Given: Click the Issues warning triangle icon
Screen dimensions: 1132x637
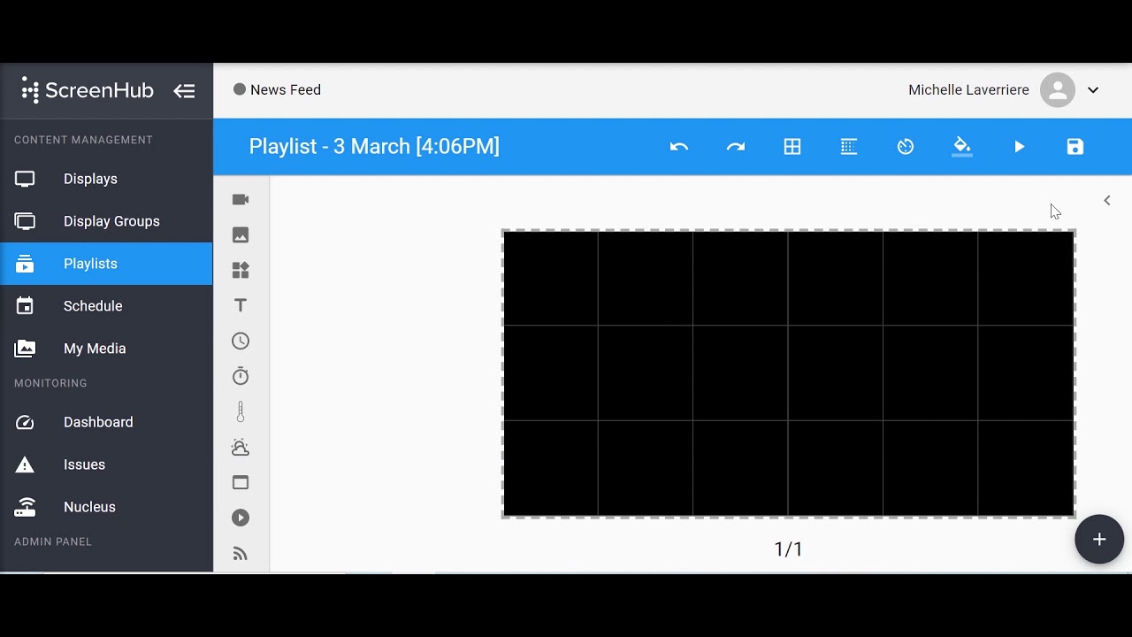Looking at the screenshot, I should click(25, 464).
